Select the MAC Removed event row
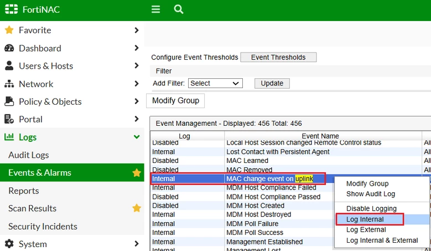 coord(290,170)
